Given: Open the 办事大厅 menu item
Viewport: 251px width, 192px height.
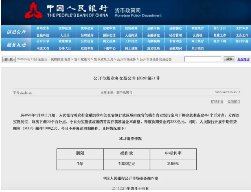Looking at the screenshot, I should click(65, 48).
